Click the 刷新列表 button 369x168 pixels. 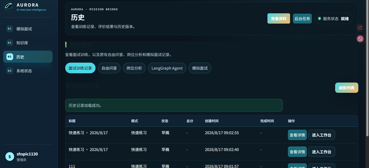point(347,88)
